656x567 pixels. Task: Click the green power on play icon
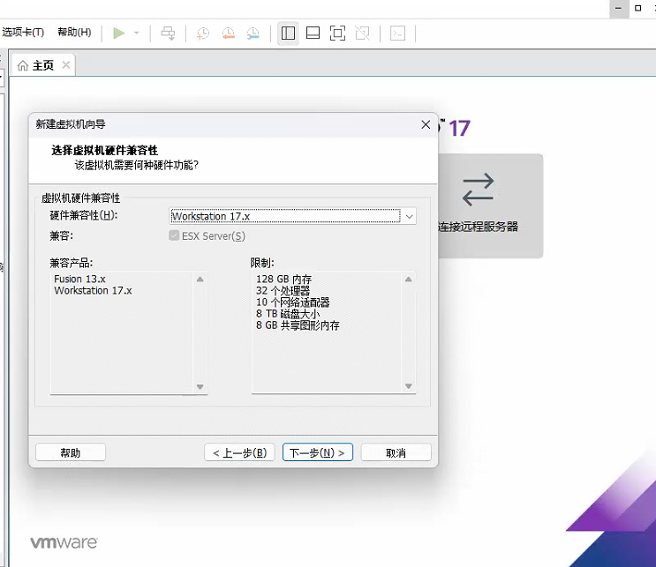[119, 33]
